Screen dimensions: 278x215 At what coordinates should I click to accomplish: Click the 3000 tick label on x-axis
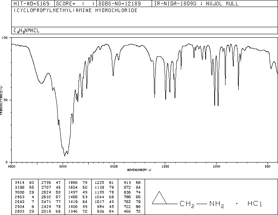[x=63, y=166]
